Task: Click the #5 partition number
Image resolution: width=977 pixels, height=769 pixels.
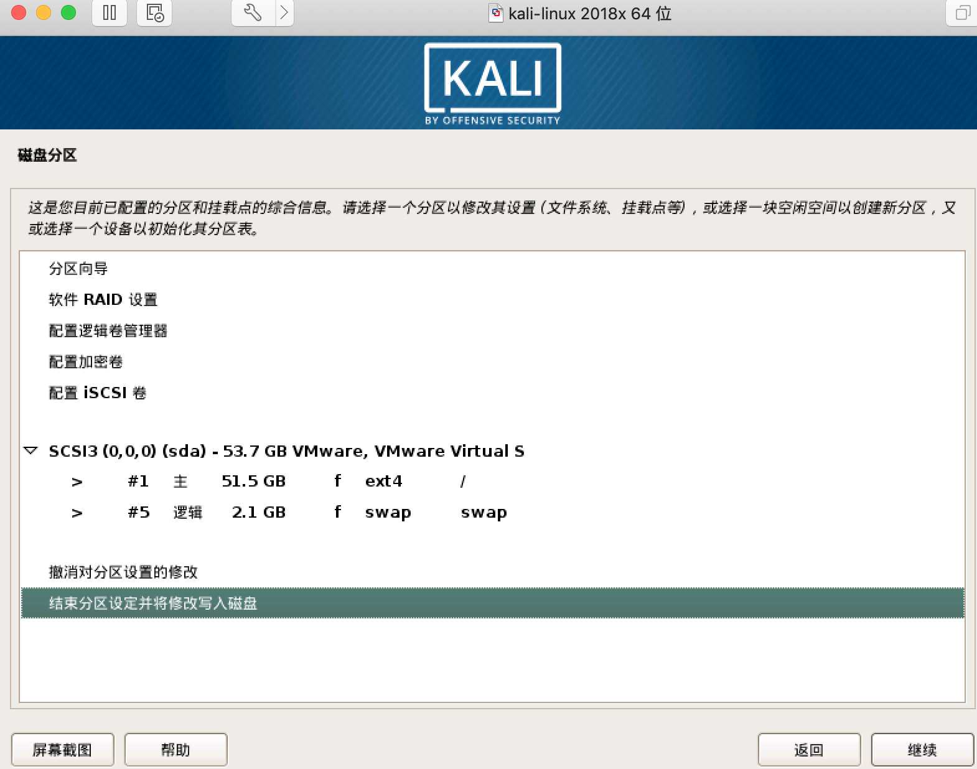Action: click(139, 512)
